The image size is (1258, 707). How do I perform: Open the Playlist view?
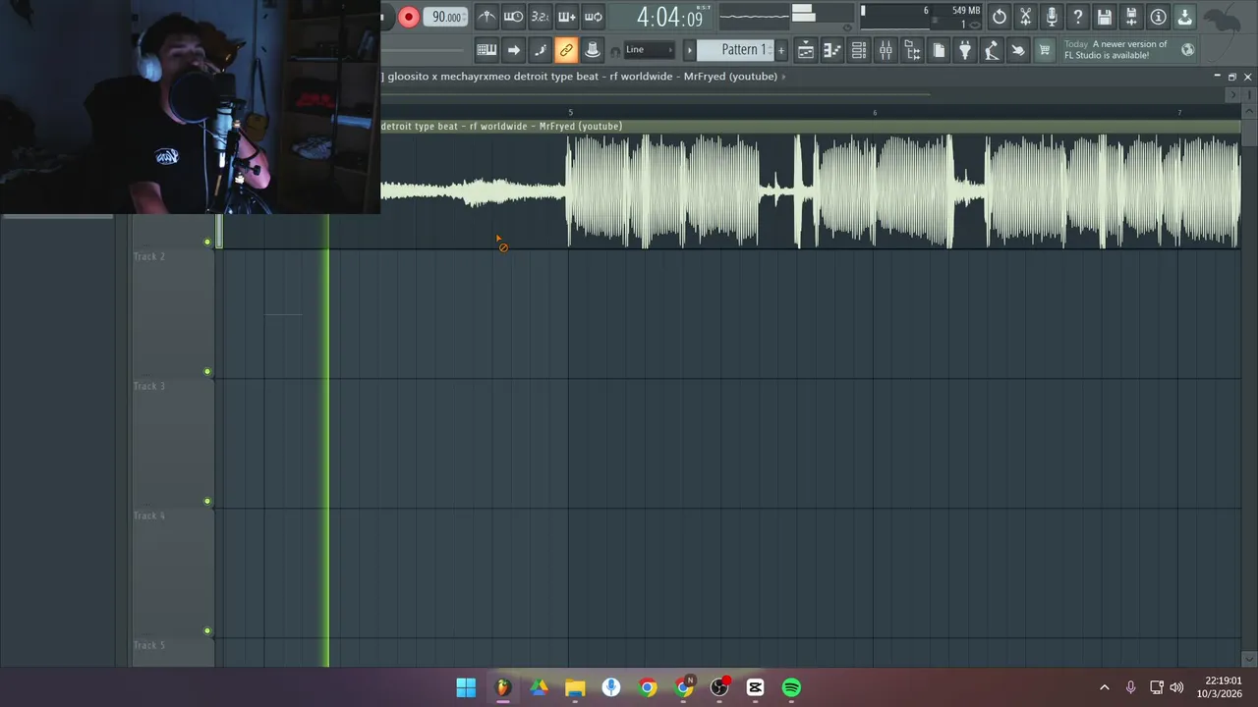coord(806,50)
